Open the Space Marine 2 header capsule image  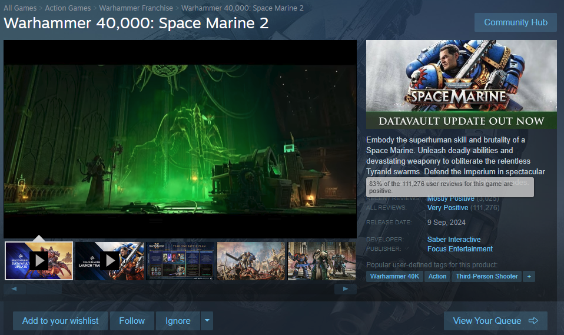click(x=462, y=84)
